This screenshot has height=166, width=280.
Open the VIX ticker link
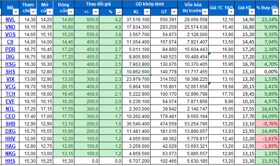coord(10,79)
